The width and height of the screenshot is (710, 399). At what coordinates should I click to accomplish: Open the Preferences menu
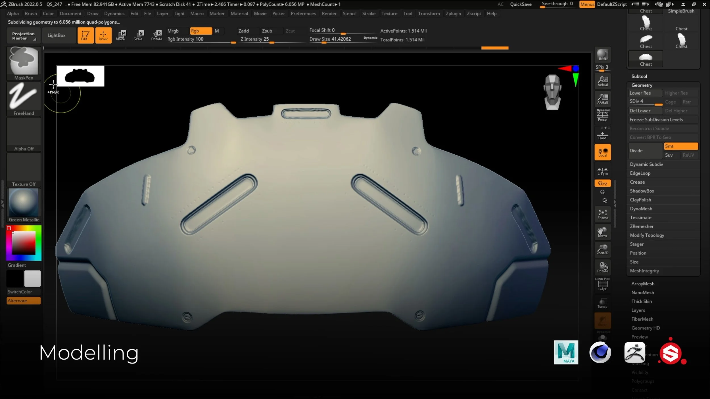click(x=303, y=13)
